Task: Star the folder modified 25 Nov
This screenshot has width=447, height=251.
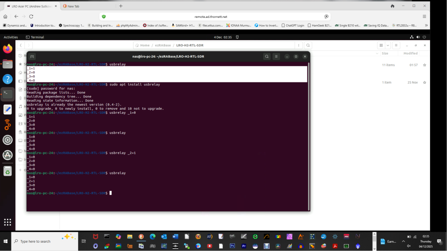Action: (x=424, y=82)
